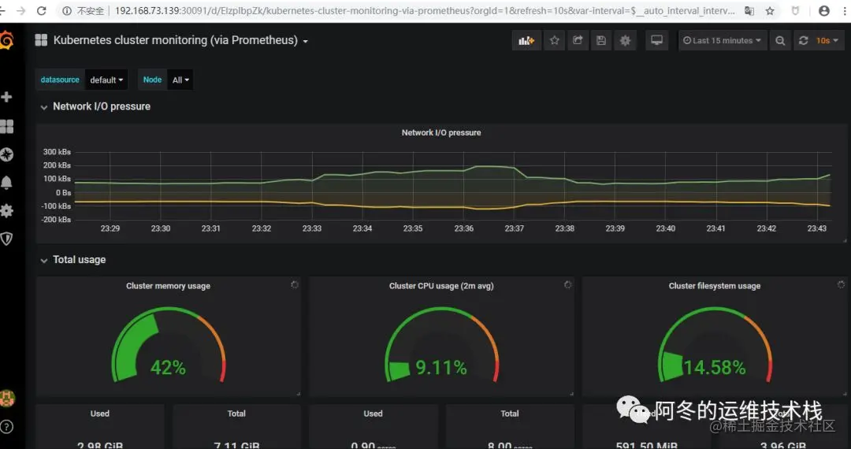Click the memory Used stat panel title
The height and width of the screenshot is (449, 851).
(100, 414)
